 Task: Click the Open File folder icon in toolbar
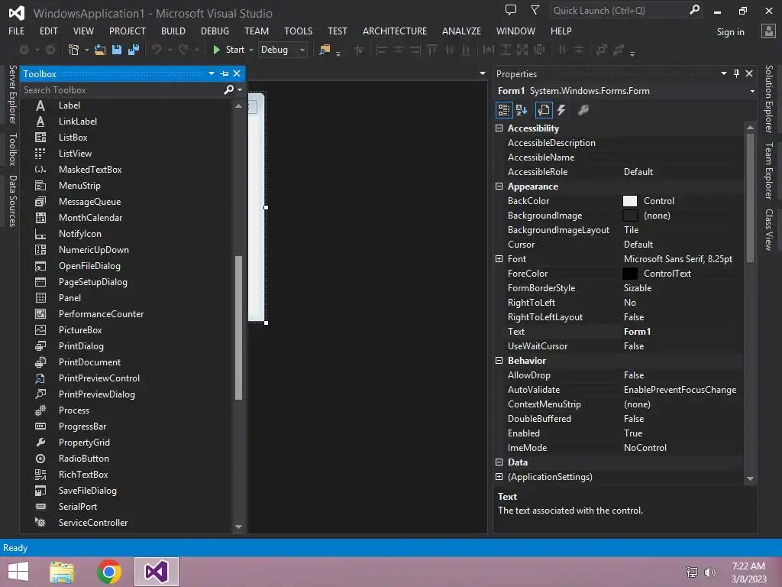pyautogui.click(x=100, y=50)
